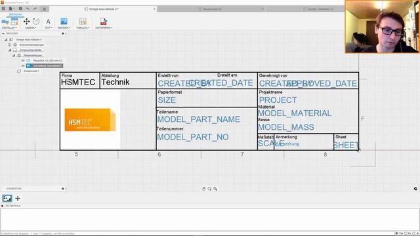Click the Table tool icon

click(83, 22)
